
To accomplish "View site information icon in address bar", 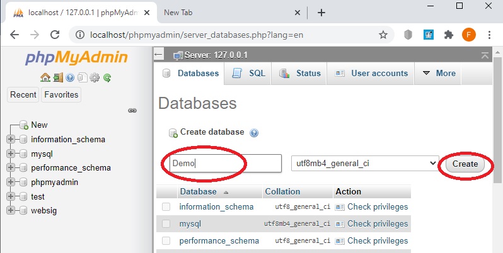I will click(80, 35).
